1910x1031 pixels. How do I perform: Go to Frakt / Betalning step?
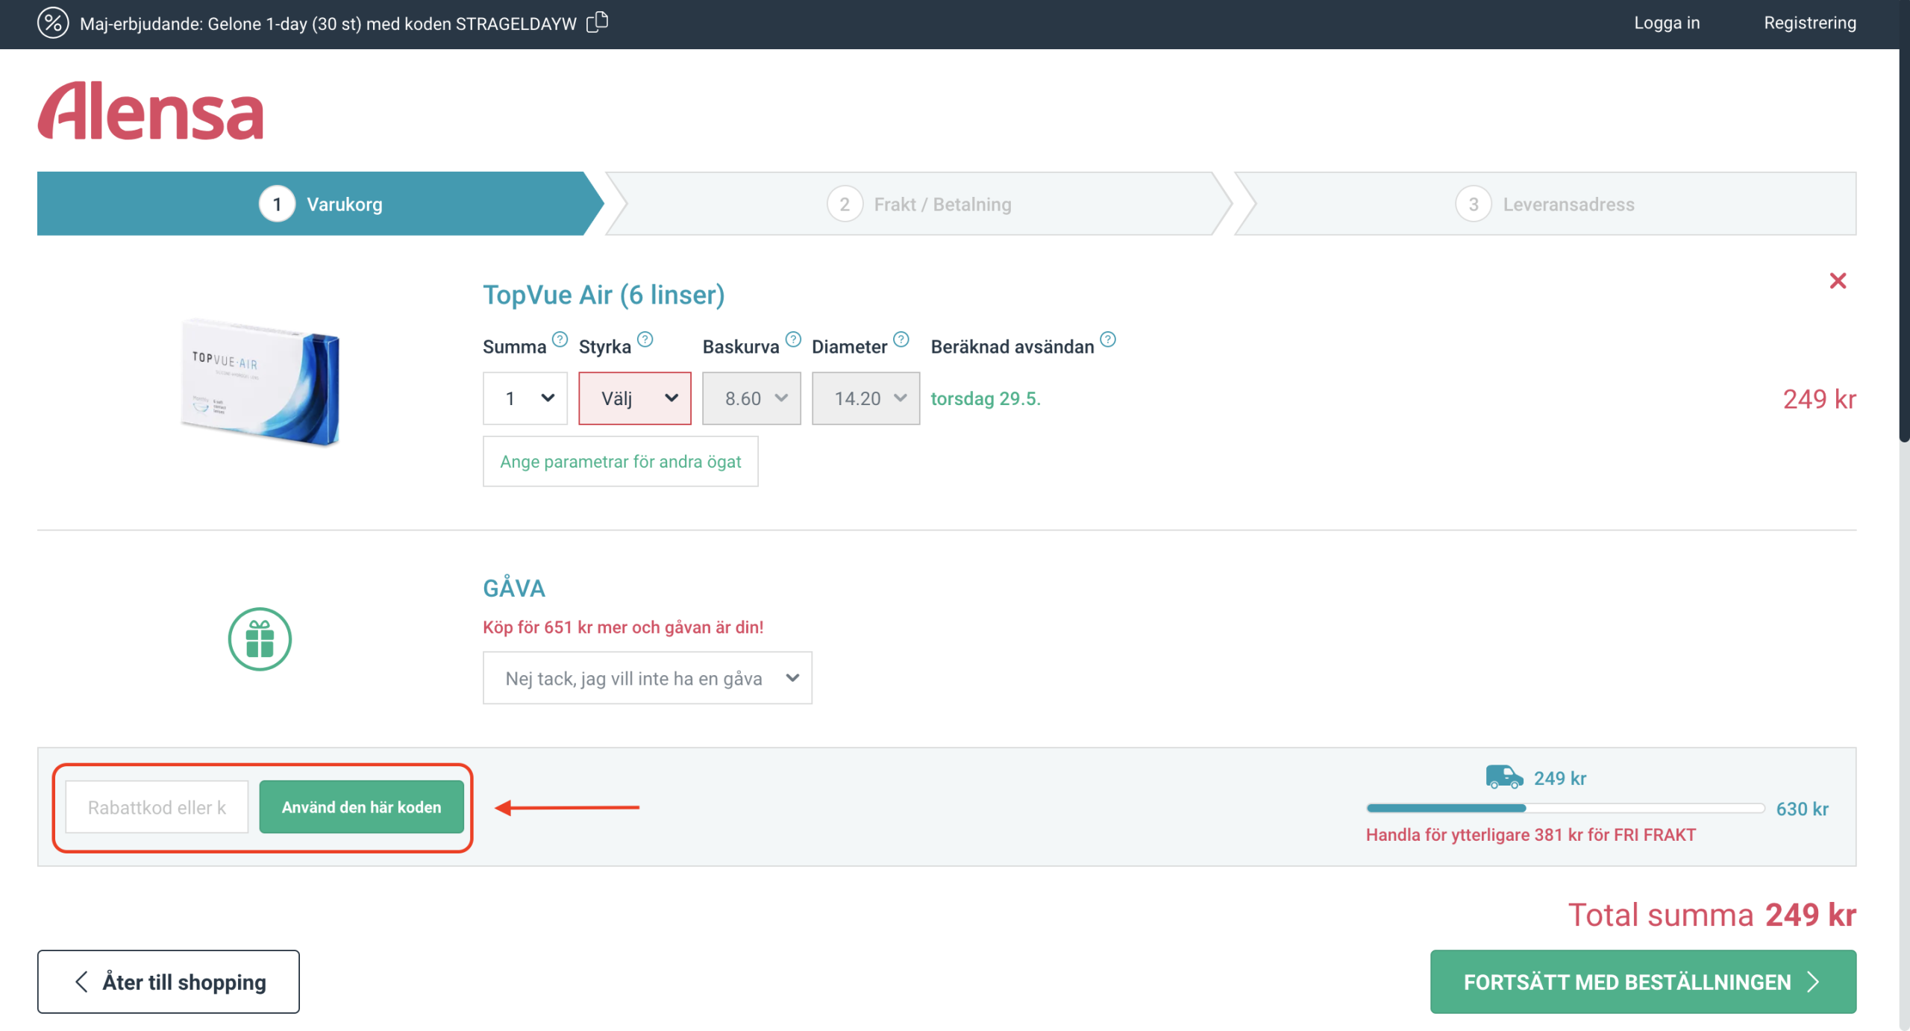click(919, 204)
